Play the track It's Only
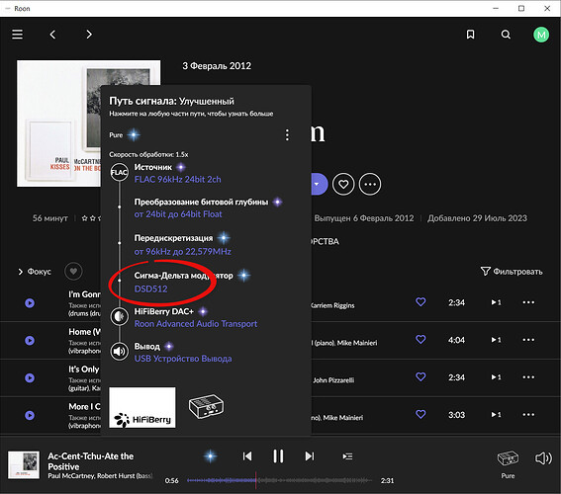This screenshot has width=561, height=494. (30, 378)
